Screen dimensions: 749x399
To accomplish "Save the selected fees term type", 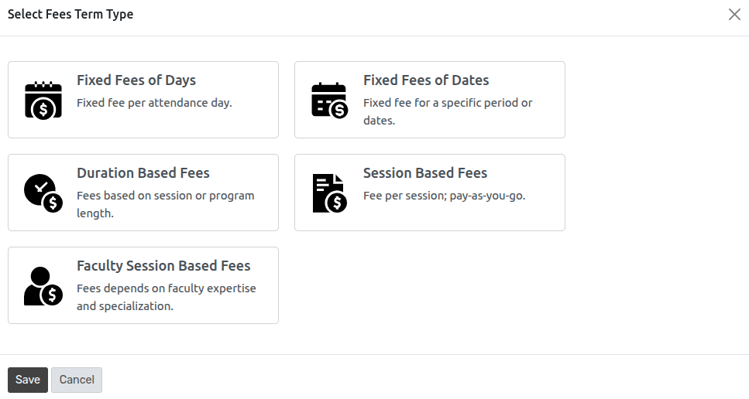I will (28, 380).
